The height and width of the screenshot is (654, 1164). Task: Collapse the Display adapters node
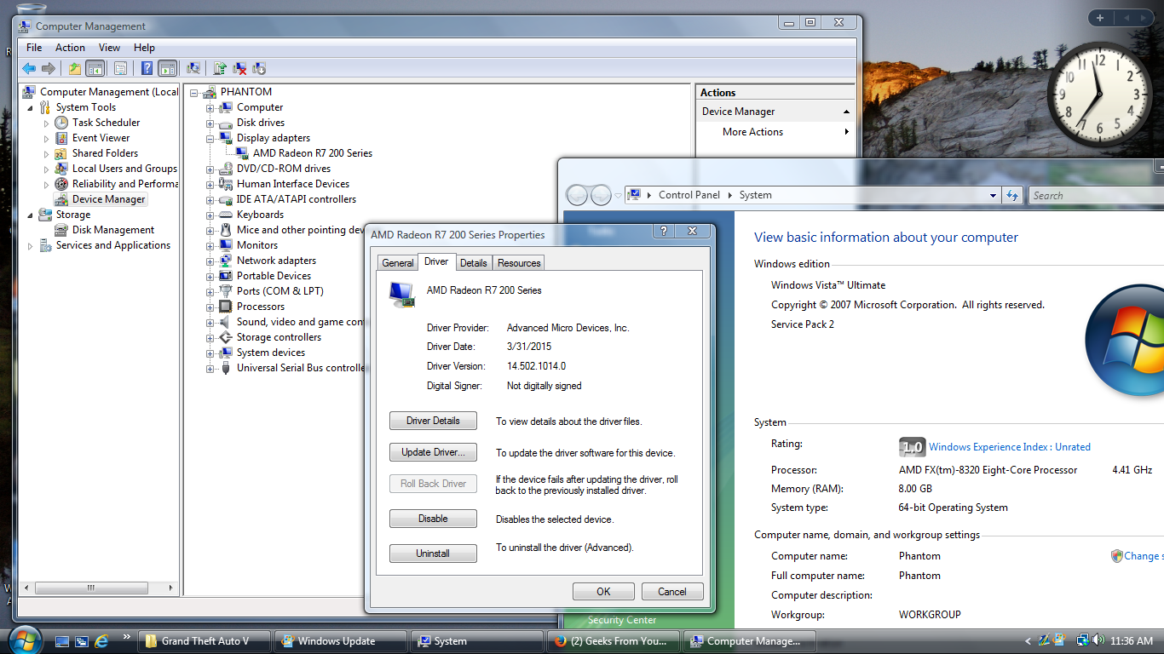(x=210, y=138)
